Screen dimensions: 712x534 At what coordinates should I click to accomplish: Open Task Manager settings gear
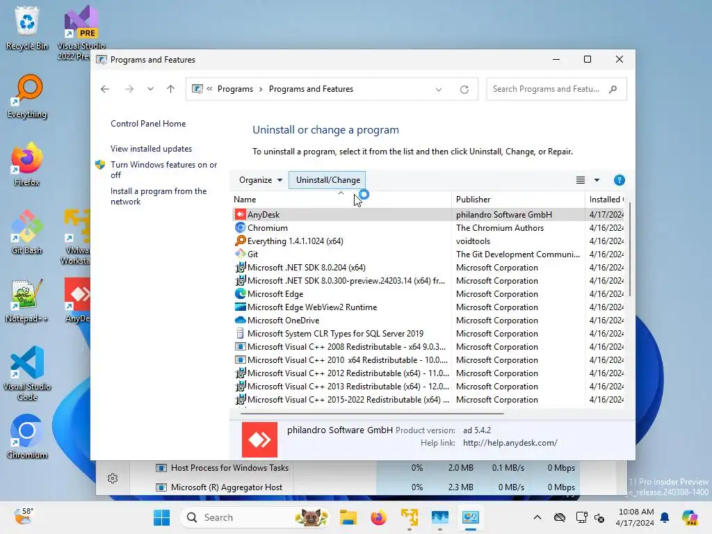point(113,478)
